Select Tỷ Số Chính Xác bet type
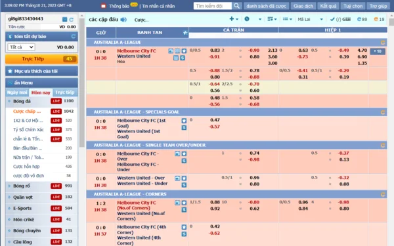 [28, 130]
